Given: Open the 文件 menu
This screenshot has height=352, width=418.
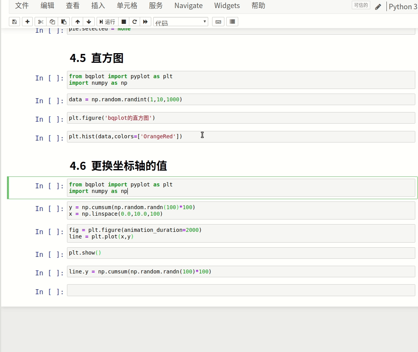Looking at the screenshot, I should click(22, 6).
